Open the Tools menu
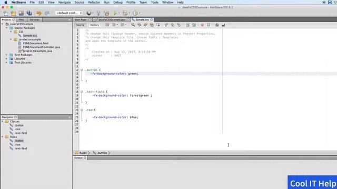Image resolution: width=337 pixels, height=189 pixels. point(154,2)
